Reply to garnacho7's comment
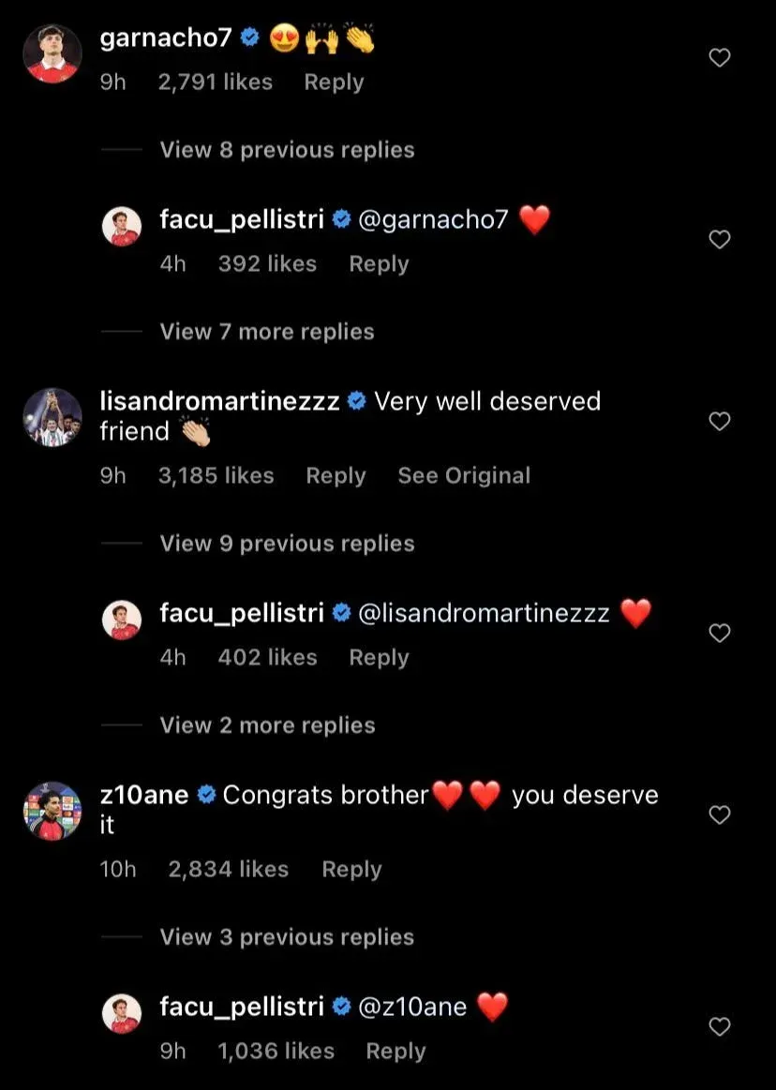This screenshot has width=776, height=1090. (x=334, y=82)
